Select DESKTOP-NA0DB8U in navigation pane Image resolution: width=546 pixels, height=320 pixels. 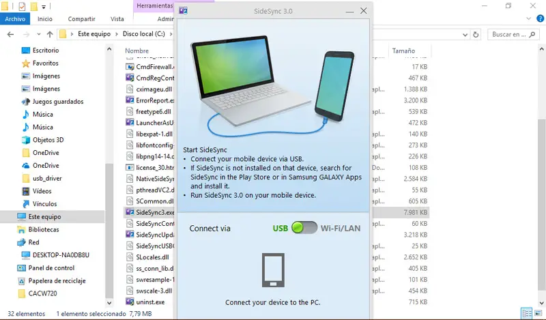[x=61, y=255]
